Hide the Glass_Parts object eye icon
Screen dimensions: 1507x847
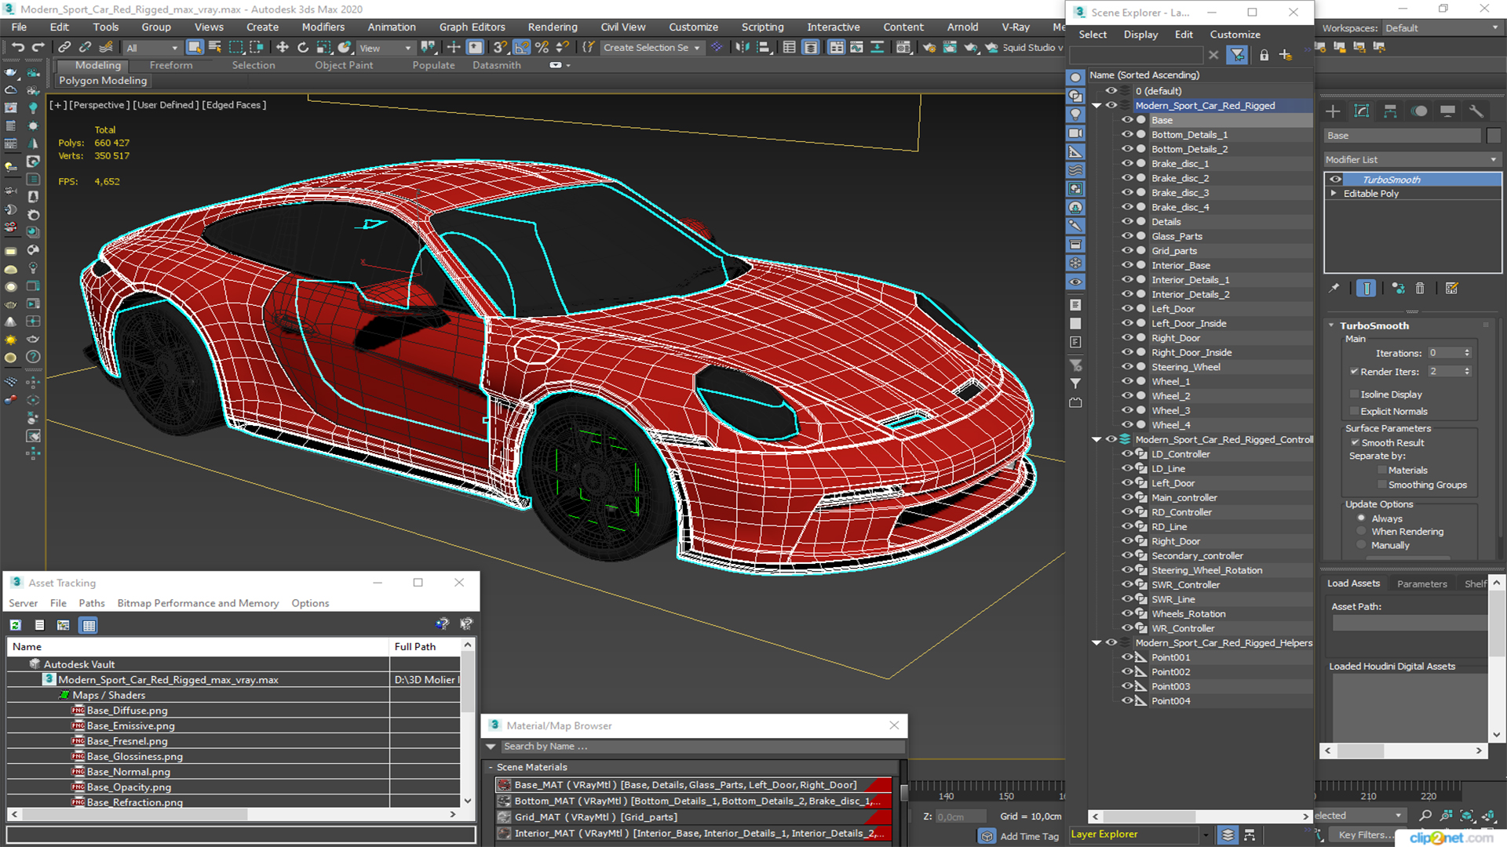1127,236
